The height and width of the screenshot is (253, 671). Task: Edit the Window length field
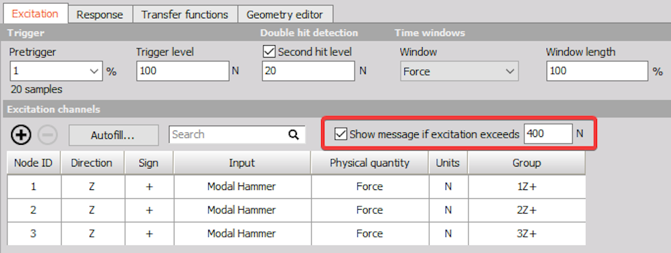coord(597,71)
